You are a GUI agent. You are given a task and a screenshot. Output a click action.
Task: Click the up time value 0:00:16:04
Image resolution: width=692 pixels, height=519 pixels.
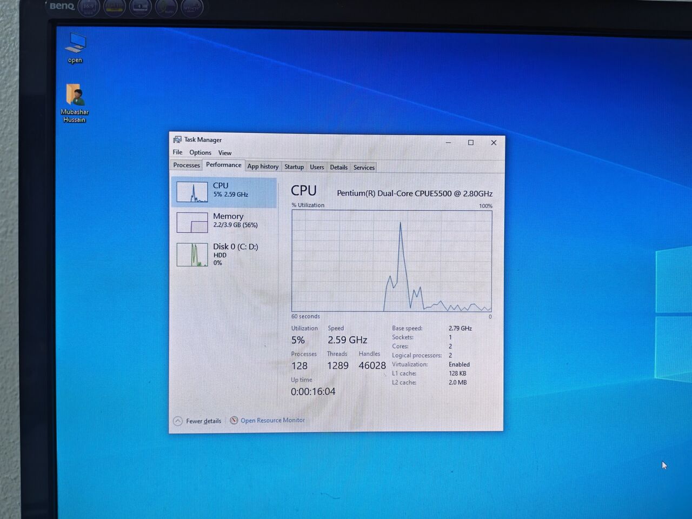[313, 391]
